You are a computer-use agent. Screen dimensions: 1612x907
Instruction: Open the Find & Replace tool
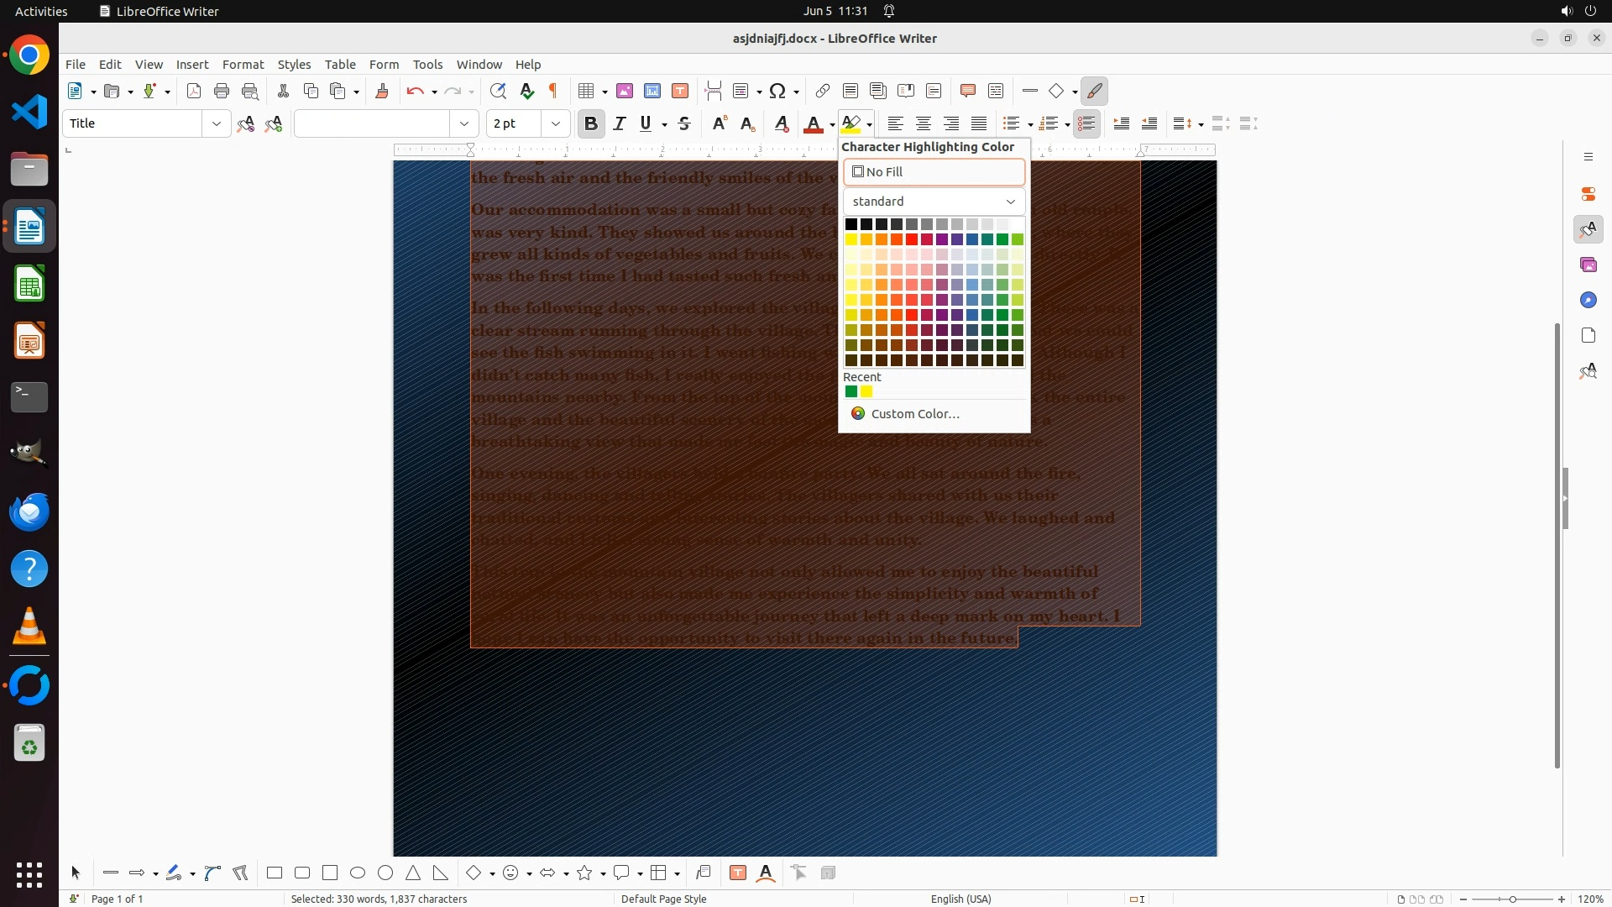(x=498, y=92)
